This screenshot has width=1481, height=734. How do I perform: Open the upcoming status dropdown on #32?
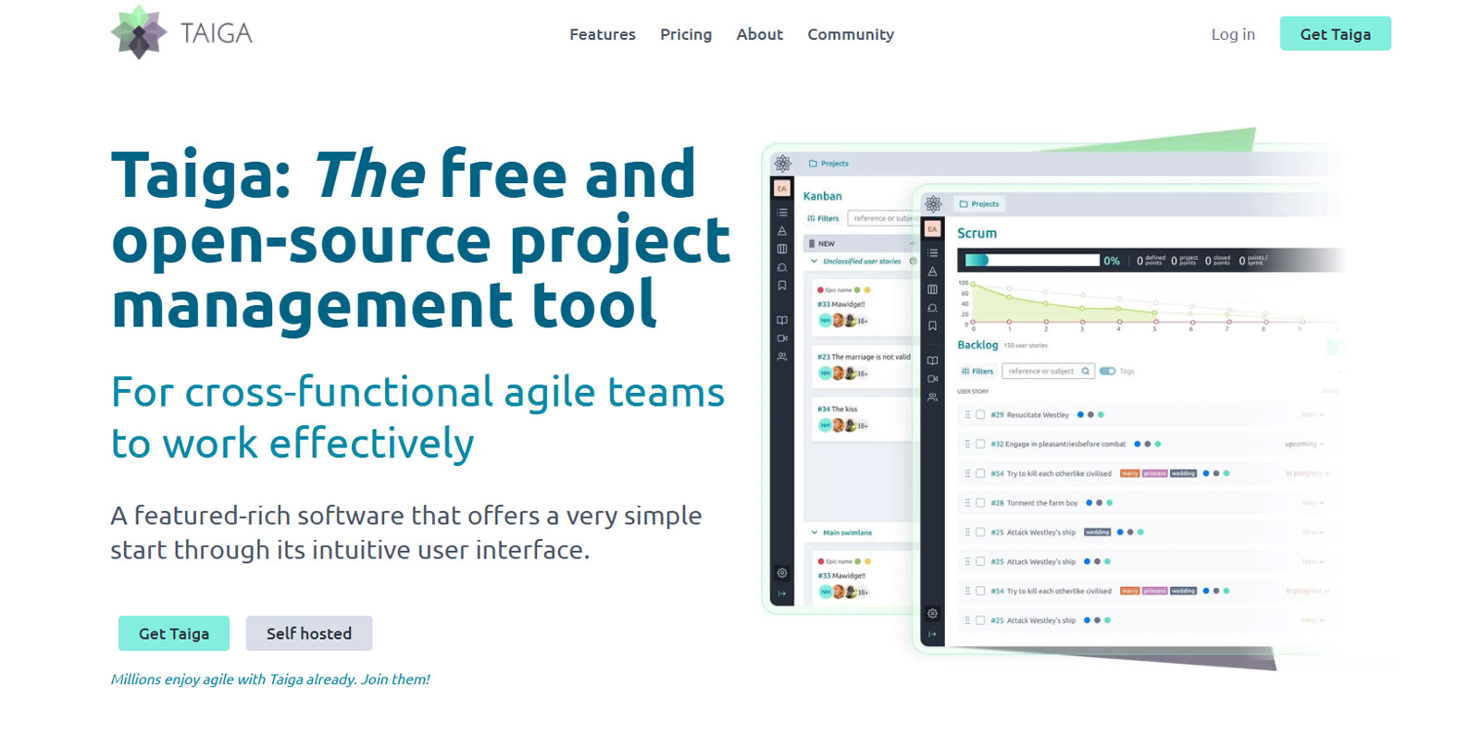pos(1304,444)
